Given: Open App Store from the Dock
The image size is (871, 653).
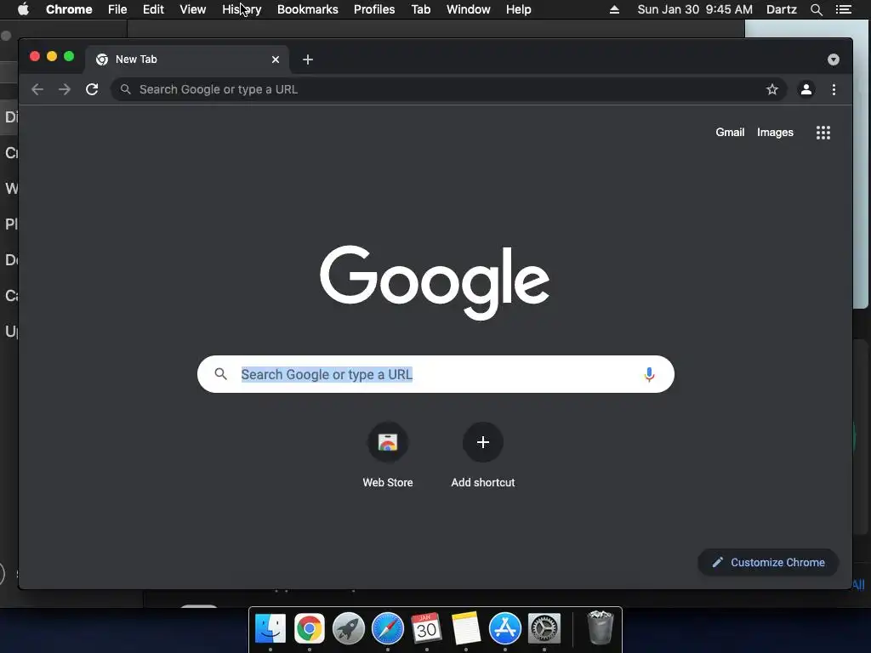Looking at the screenshot, I should click(505, 628).
